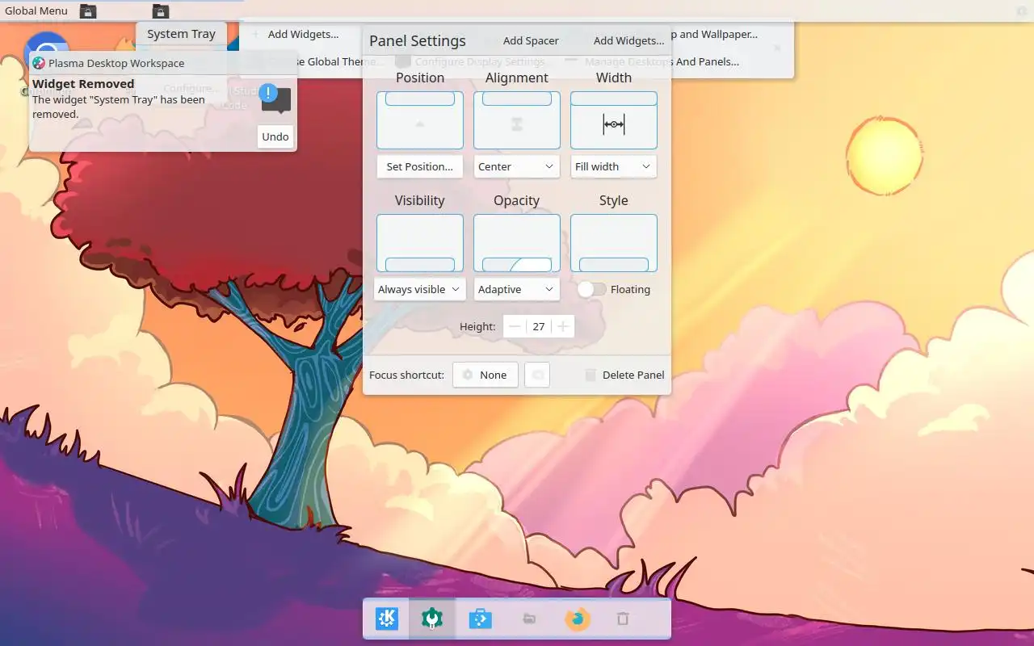Click the lock icon beside Global Menu
Viewport: 1034px width, 646px height.
pos(88,11)
